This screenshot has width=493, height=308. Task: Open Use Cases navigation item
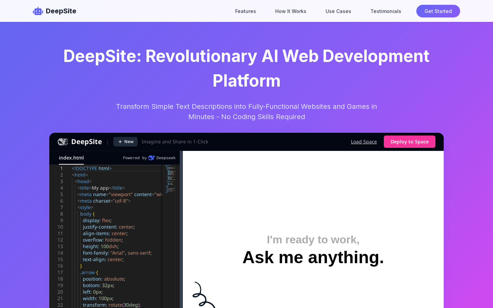coord(338,11)
